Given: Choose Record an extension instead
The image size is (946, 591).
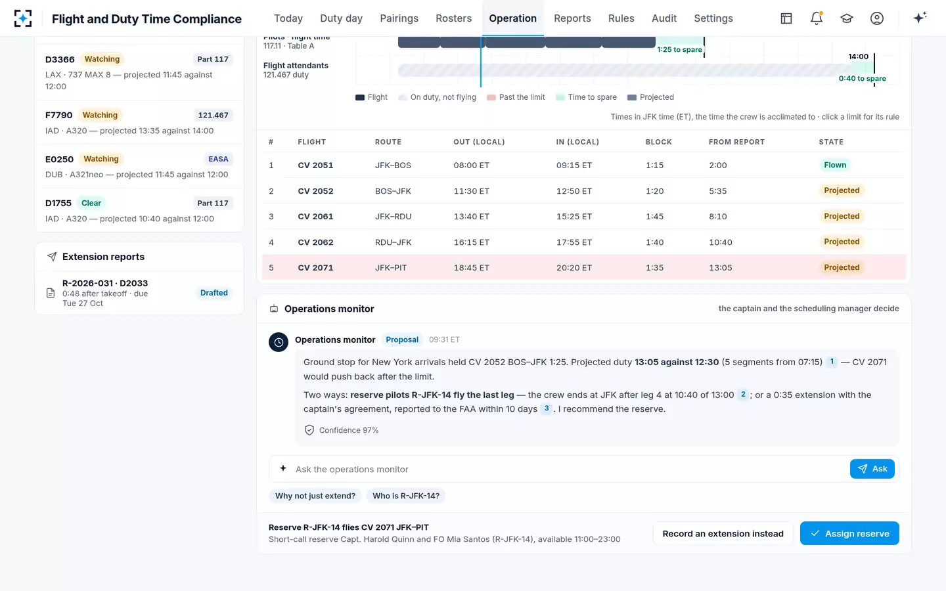Looking at the screenshot, I should tap(723, 533).
